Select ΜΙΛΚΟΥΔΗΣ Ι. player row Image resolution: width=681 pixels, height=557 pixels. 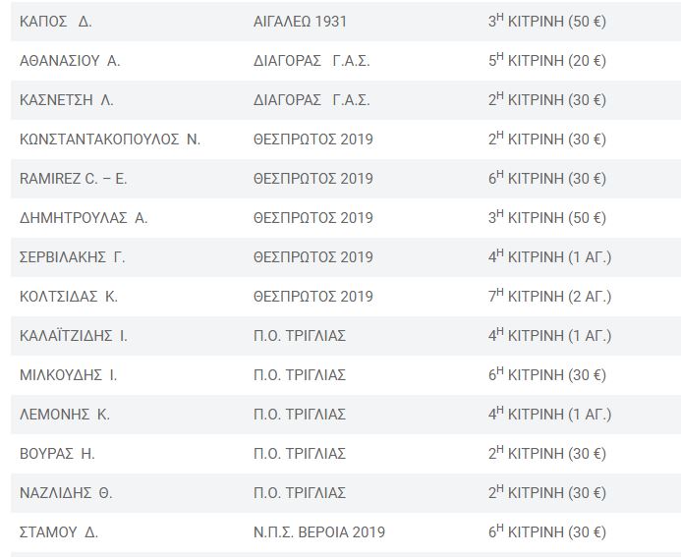346,375
